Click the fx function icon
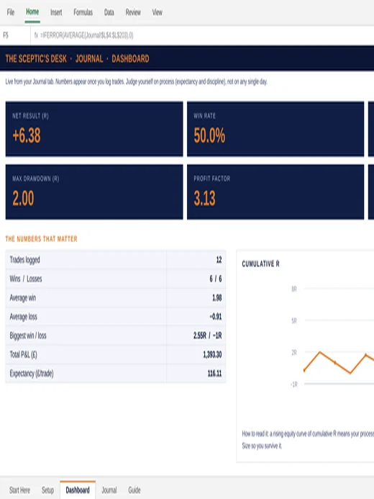Image resolution: width=374 pixels, height=499 pixels. pos(36,35)
